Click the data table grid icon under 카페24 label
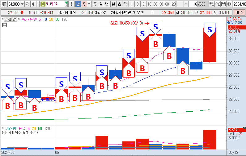246x156 pixels. pyautogui.click(x=5, y=25)
